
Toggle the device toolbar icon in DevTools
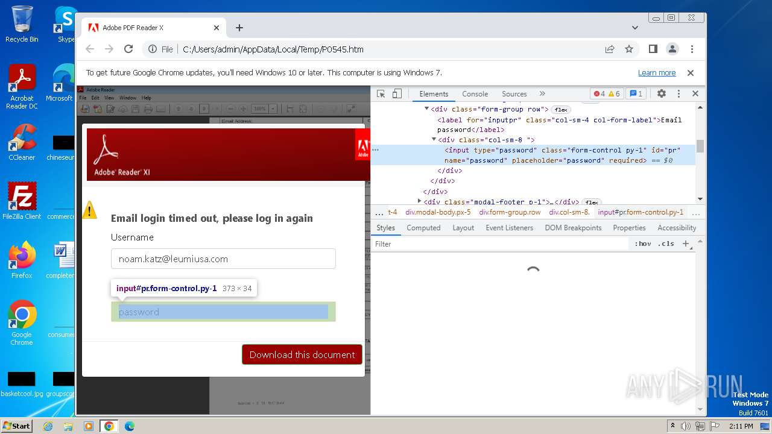(x=397, y=93)
